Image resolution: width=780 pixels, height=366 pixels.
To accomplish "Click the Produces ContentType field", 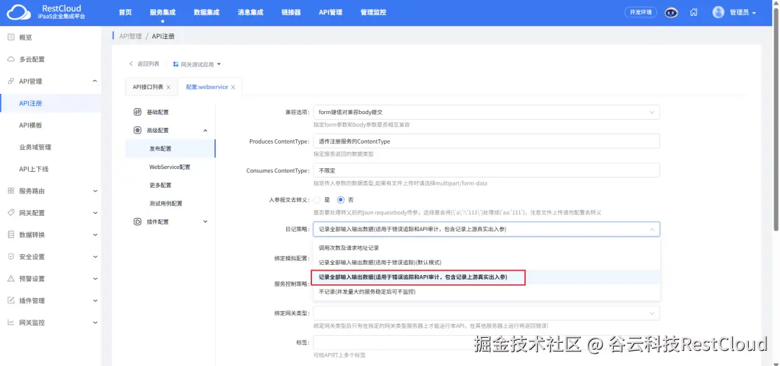I will pyautogui.click(x=487, y=141).
